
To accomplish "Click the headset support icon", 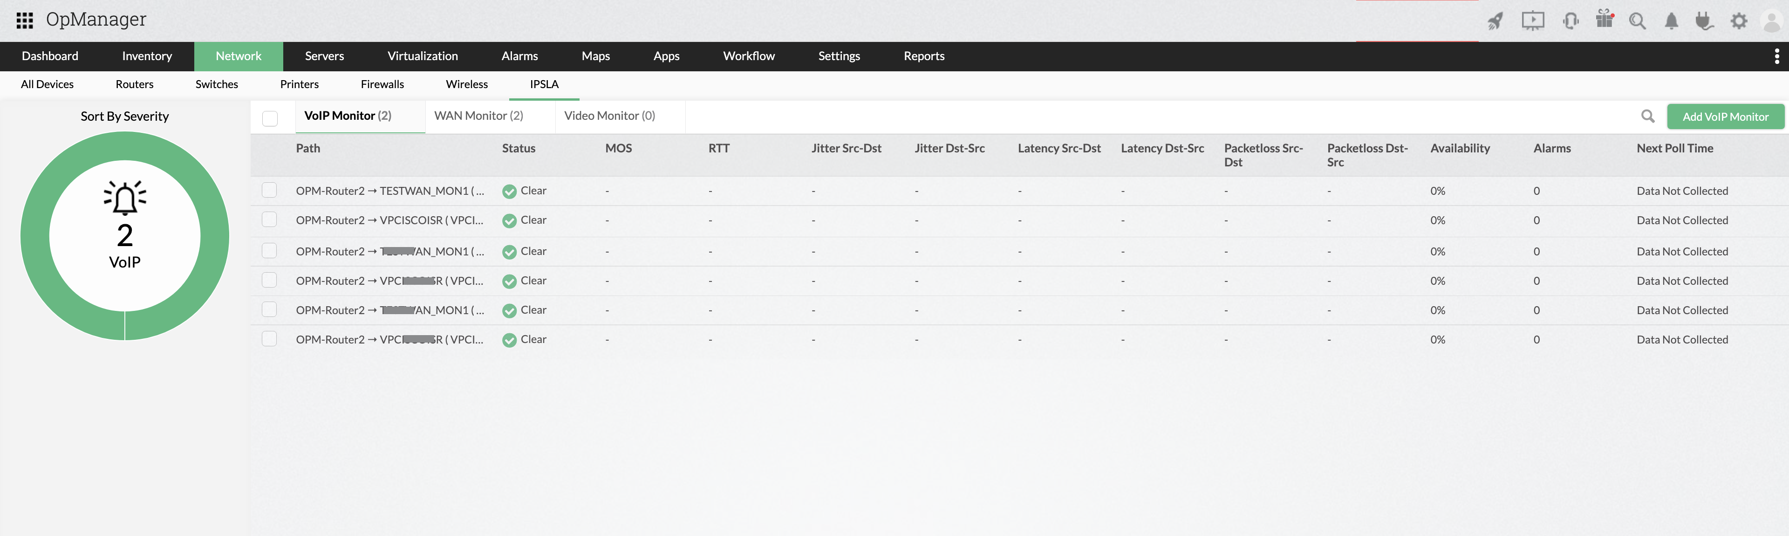I will click(1570, 21).
